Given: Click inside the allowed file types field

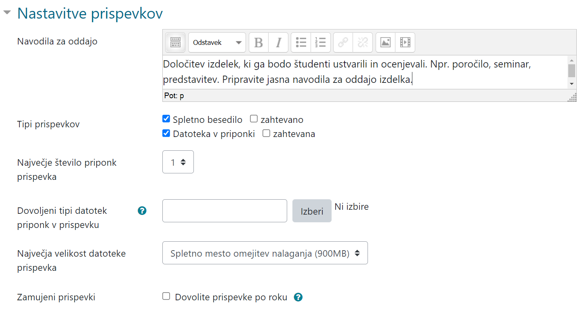Looking at the screenshot, I should [224, 211].
